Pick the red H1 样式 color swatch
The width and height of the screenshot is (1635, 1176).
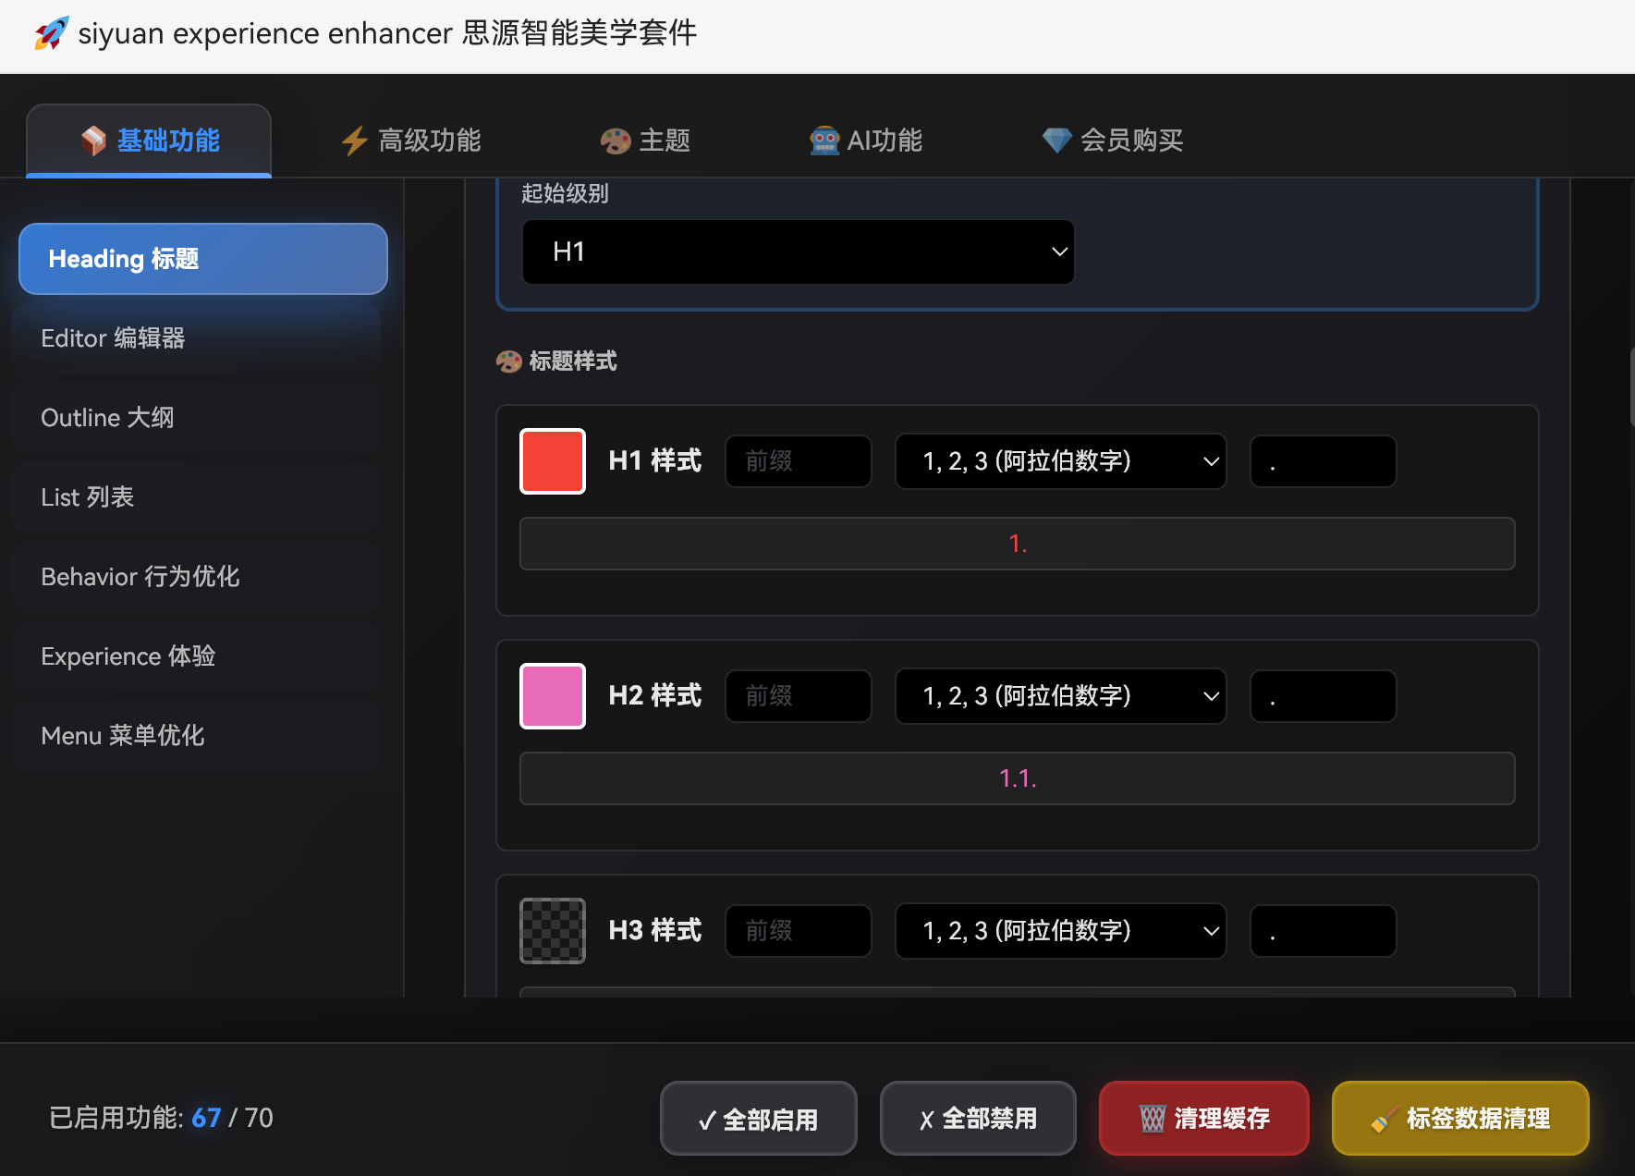[553, 461]
